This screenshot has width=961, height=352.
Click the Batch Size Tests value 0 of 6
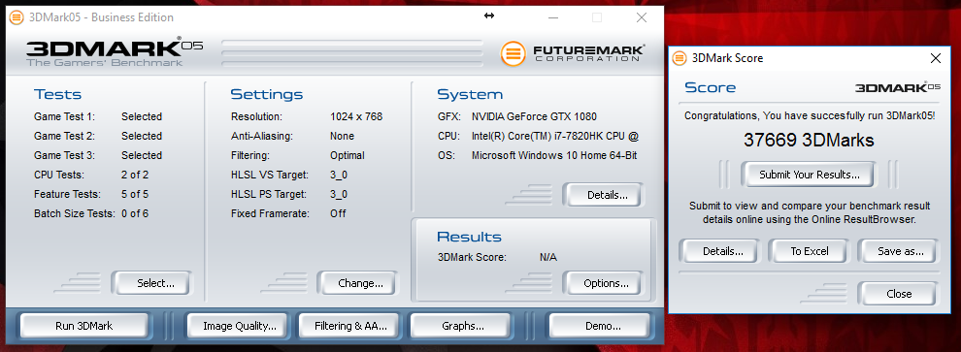click(x=135, y=213)
